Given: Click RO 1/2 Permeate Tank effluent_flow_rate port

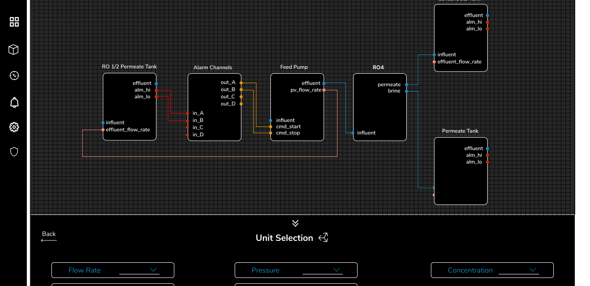Looking at the screenshot, I should 103,130.
